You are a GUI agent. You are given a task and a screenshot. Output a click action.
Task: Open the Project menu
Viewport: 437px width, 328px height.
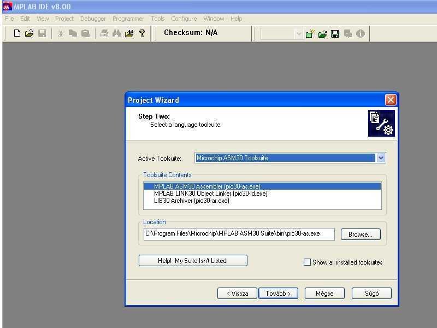point(64,19)
